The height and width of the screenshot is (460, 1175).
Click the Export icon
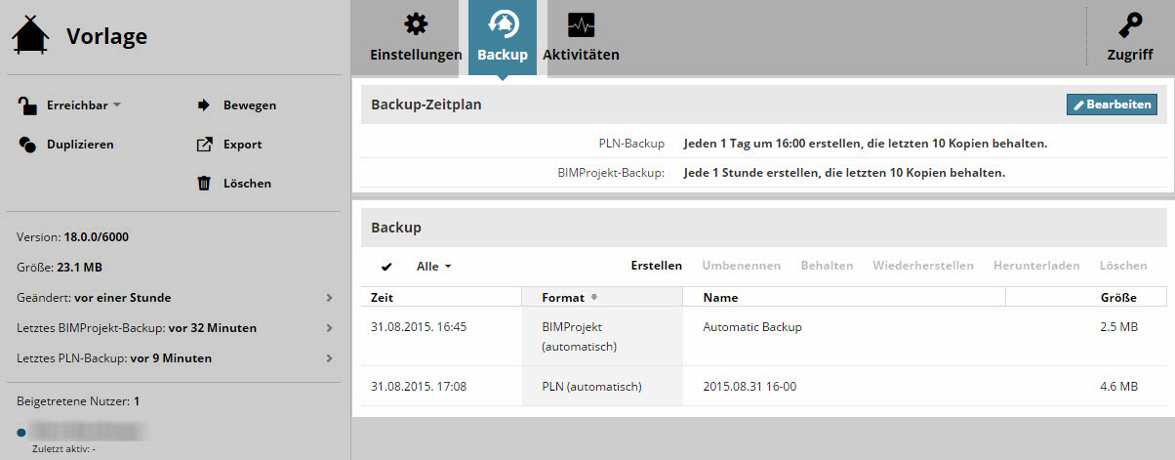204,144
